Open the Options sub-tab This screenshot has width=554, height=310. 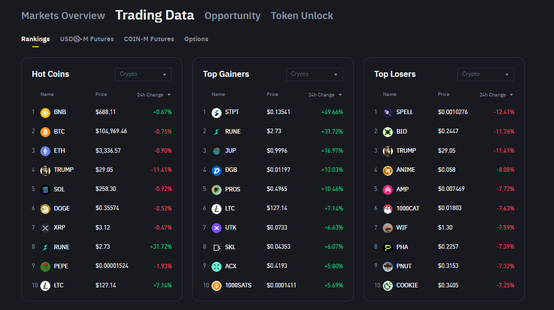[x=196, y=39]
